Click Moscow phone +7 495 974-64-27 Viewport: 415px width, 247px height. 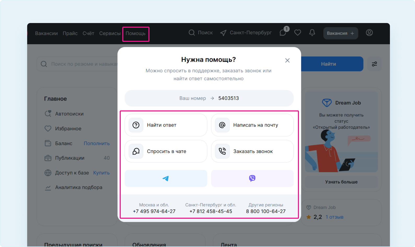[x=154, y=211]
